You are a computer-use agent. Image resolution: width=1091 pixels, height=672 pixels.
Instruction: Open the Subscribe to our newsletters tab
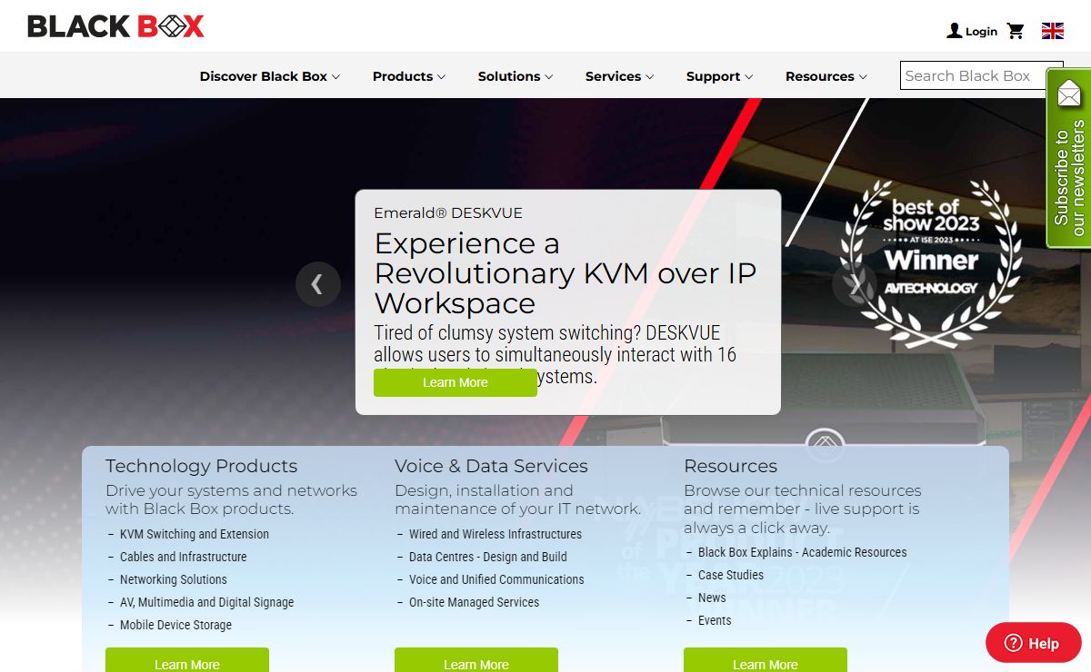pos(1068,158)
